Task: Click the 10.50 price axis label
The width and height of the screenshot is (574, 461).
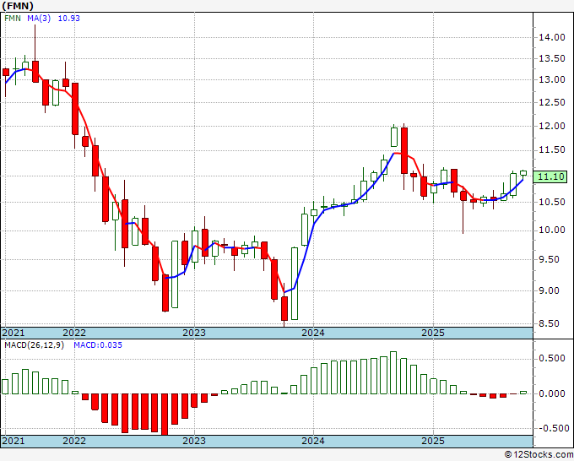Action: 552,202
